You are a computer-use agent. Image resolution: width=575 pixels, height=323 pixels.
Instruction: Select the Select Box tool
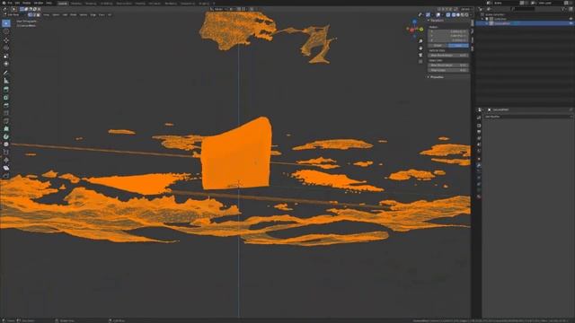6,23
